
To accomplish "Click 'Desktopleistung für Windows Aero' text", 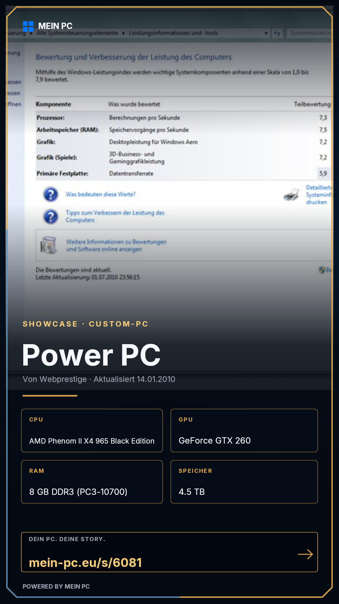I will 153,142.
